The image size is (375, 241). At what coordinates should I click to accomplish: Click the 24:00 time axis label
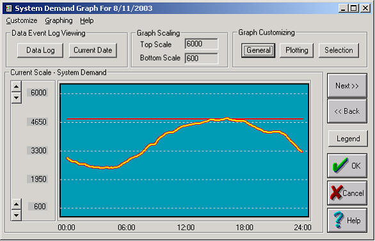[303, 227]
